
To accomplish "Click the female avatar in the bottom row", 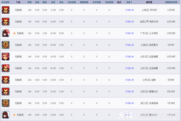I will [x=5, y=115].
